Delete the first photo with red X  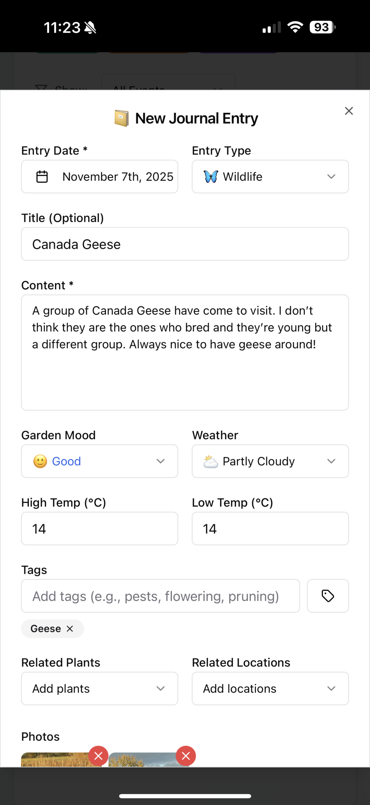98,756
